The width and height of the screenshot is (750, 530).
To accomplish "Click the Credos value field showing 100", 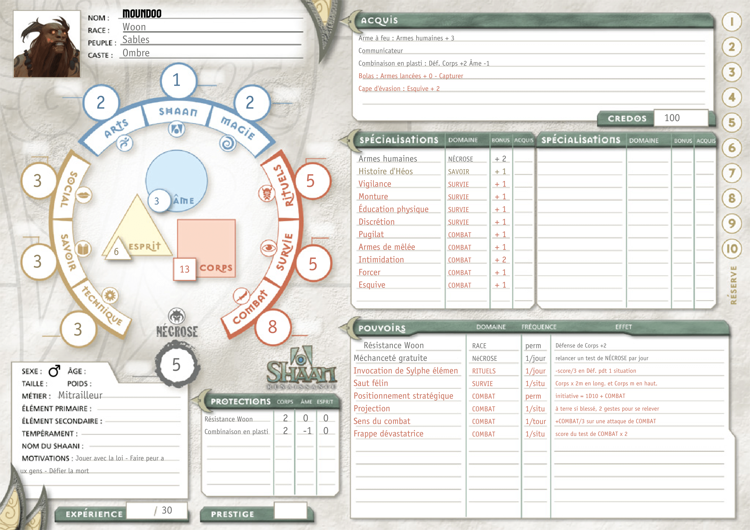I will [680, 118].
